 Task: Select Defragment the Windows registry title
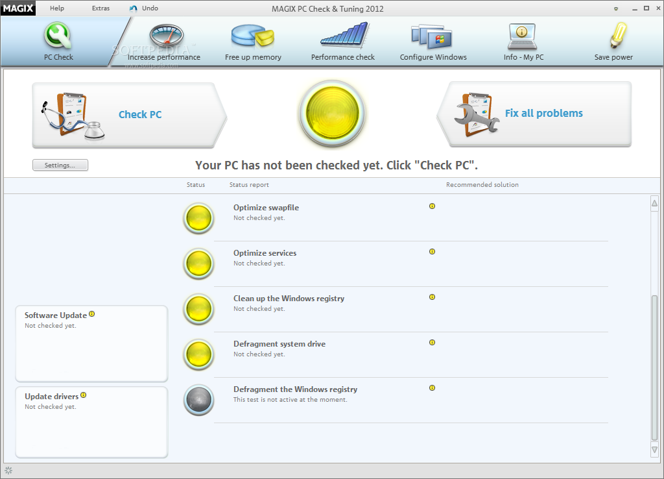[x=295, y=389]
